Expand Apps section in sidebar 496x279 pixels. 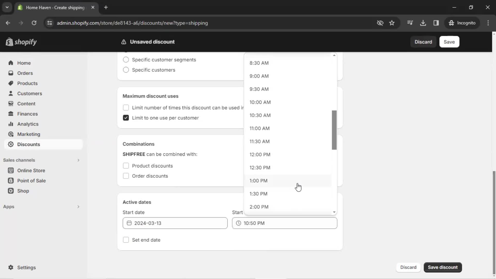pos(78,206)
